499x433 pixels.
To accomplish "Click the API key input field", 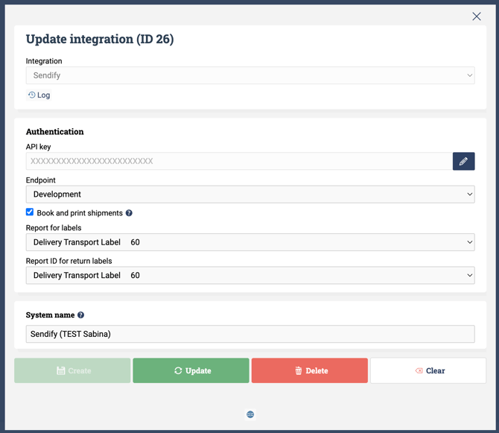I will (x=239, y=161).
